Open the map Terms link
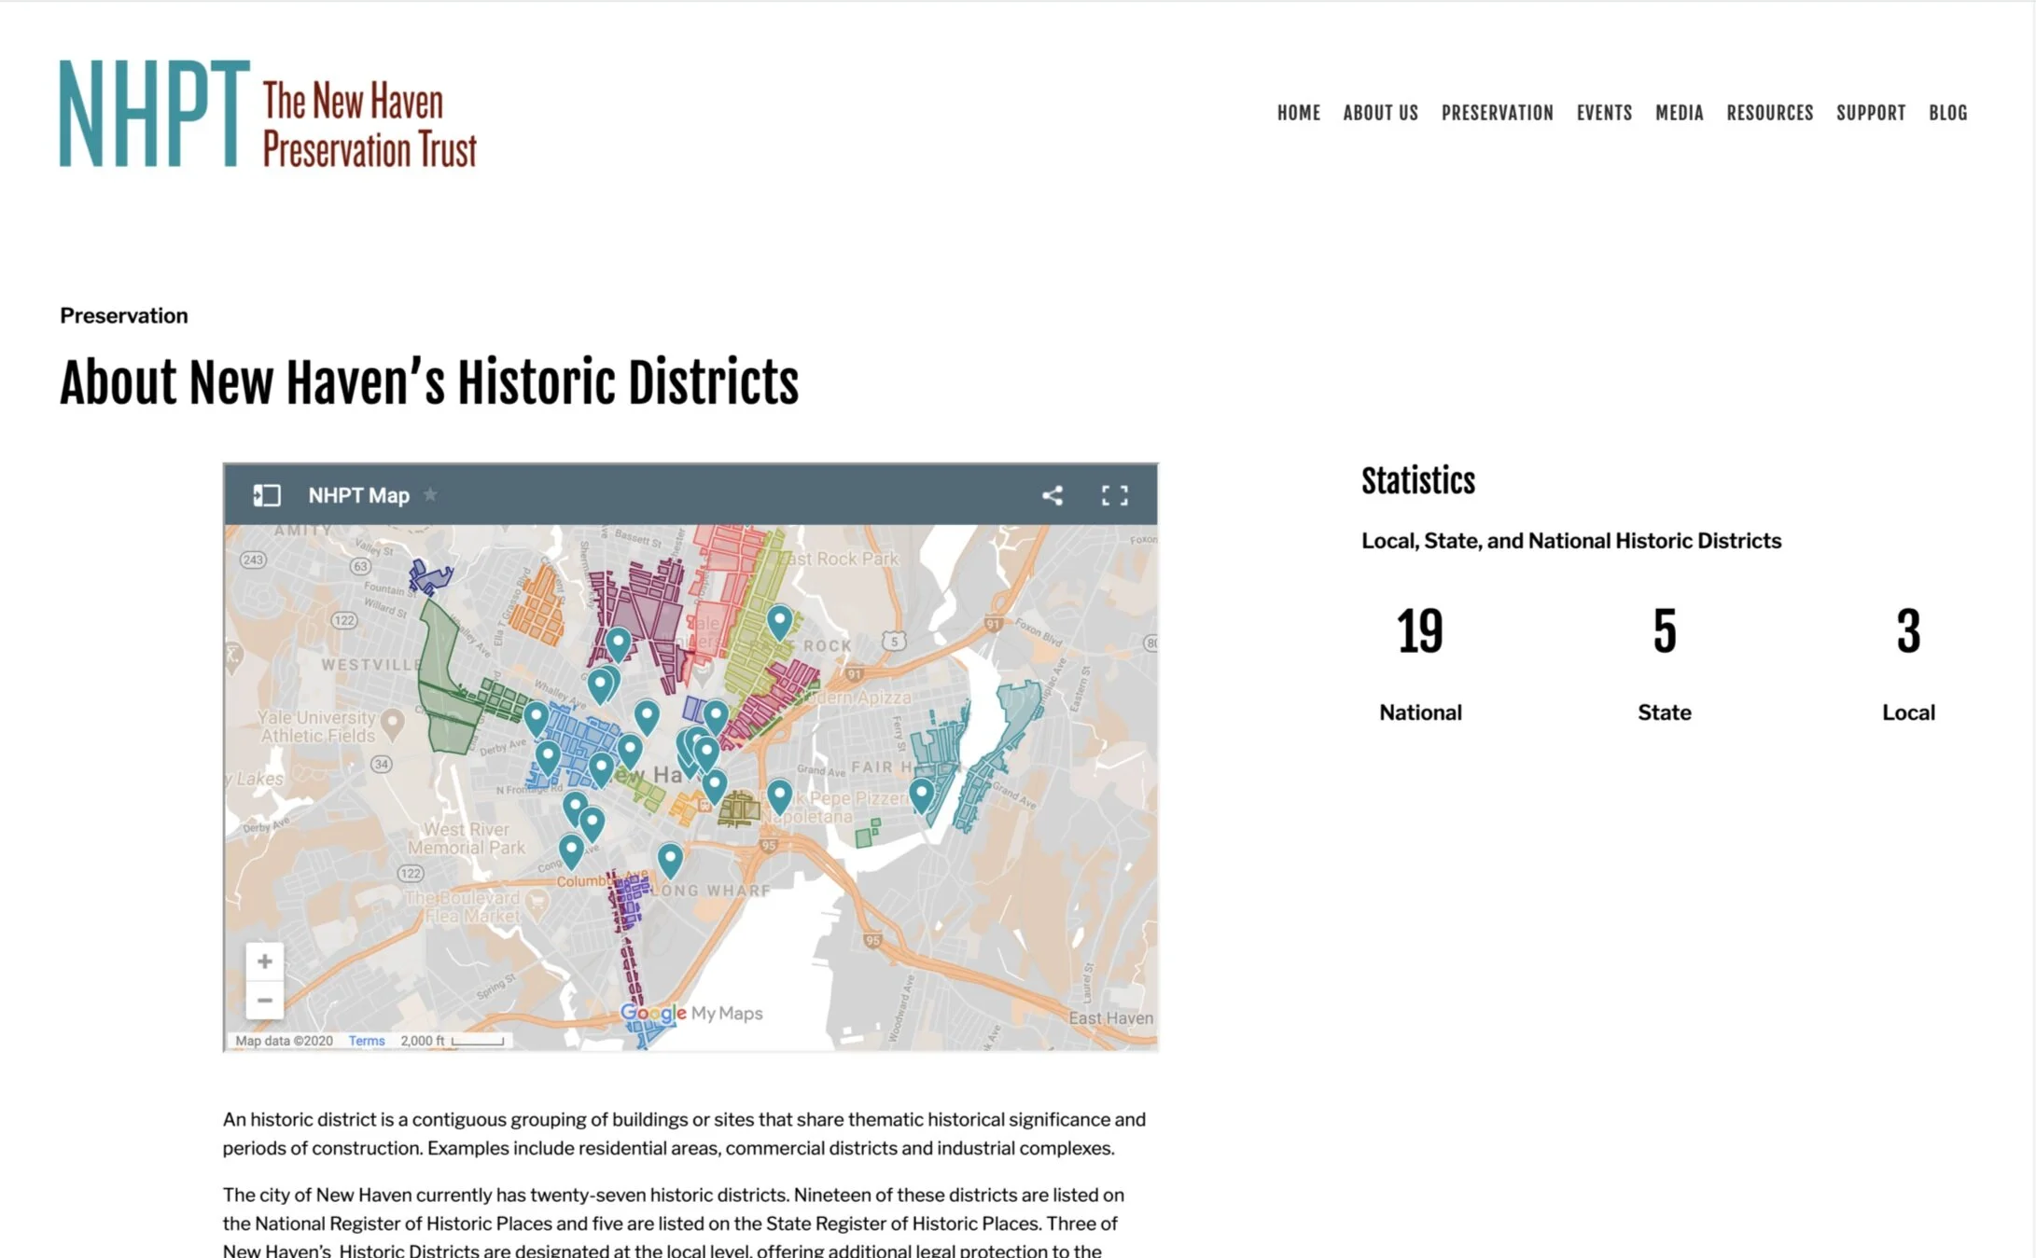This screenshot has height=1258, width=2036. pos(367,1041)
